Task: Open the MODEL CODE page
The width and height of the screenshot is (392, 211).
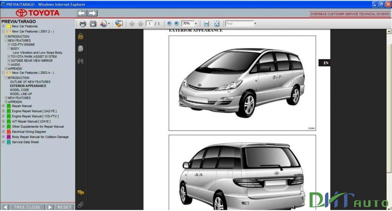Action: (19, 90)
